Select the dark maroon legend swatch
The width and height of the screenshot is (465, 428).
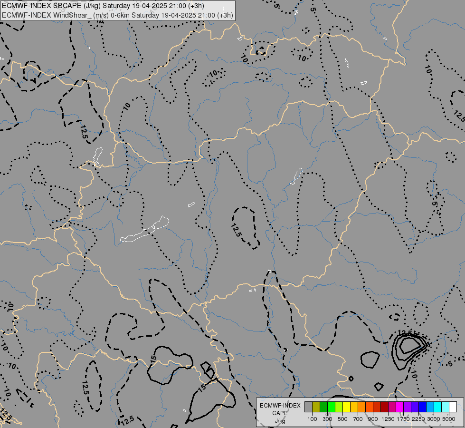point(385,407)
